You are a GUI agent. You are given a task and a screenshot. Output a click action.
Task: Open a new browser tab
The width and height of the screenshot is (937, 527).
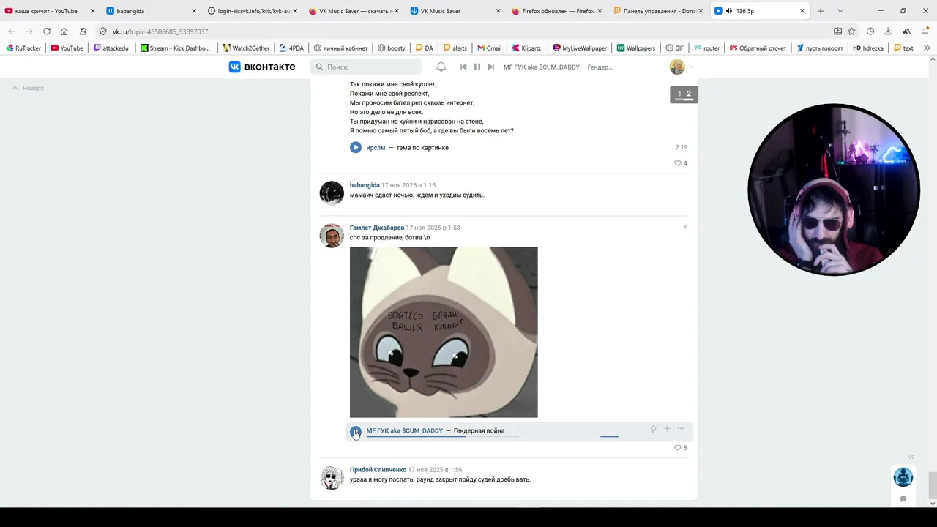point(821,11)
